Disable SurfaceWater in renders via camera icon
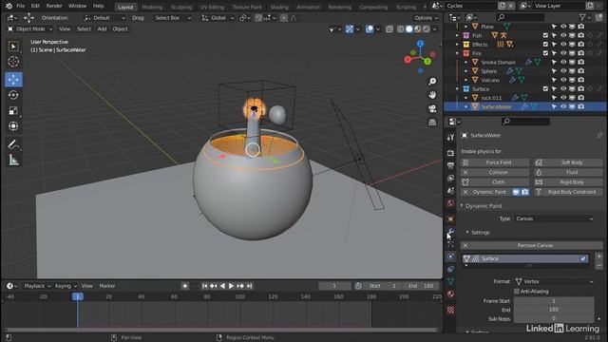 (580, 106)
